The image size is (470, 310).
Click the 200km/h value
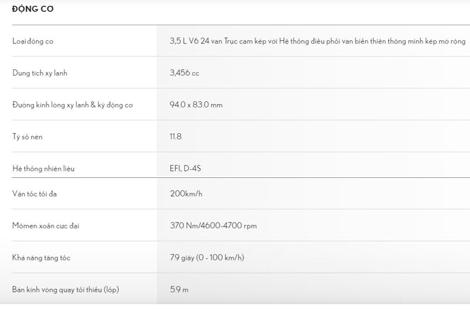point(186,194)
